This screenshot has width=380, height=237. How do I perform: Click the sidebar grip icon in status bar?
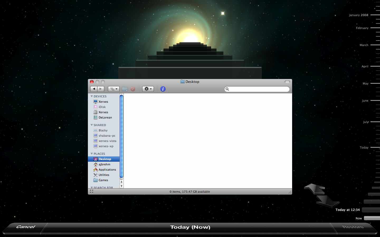pos(92,191)
